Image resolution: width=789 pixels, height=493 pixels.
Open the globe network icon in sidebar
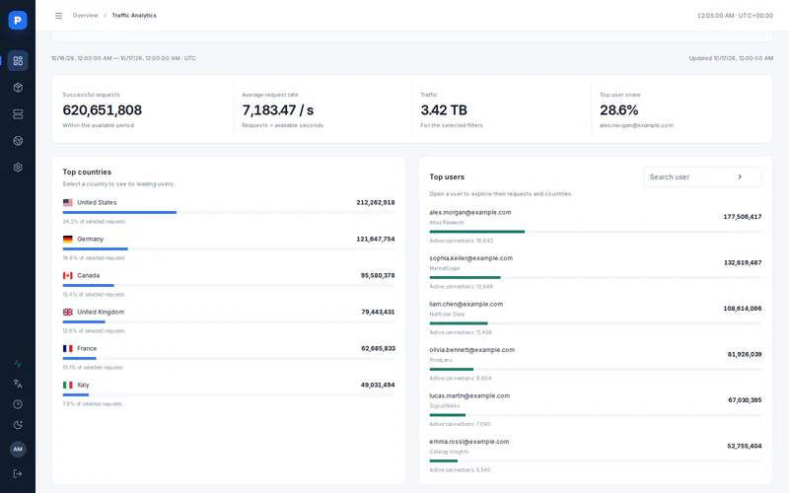pyautogui.click(x=18, y=141)
